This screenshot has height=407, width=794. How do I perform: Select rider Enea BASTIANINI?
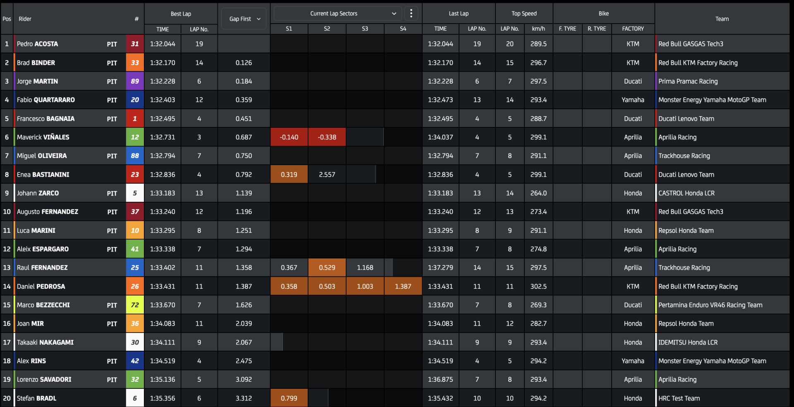click(43, 175)
